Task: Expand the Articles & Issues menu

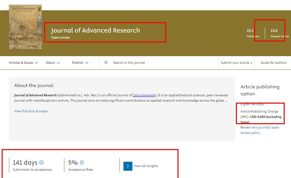Action: tap(24, 63)
